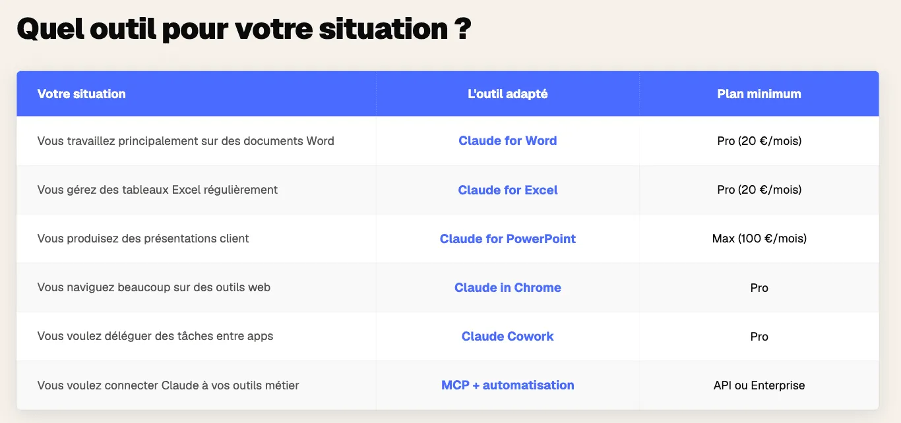Screen dimensions: 901x423
Task: Open the Claude for Excel link
Action: click(508, 190)
